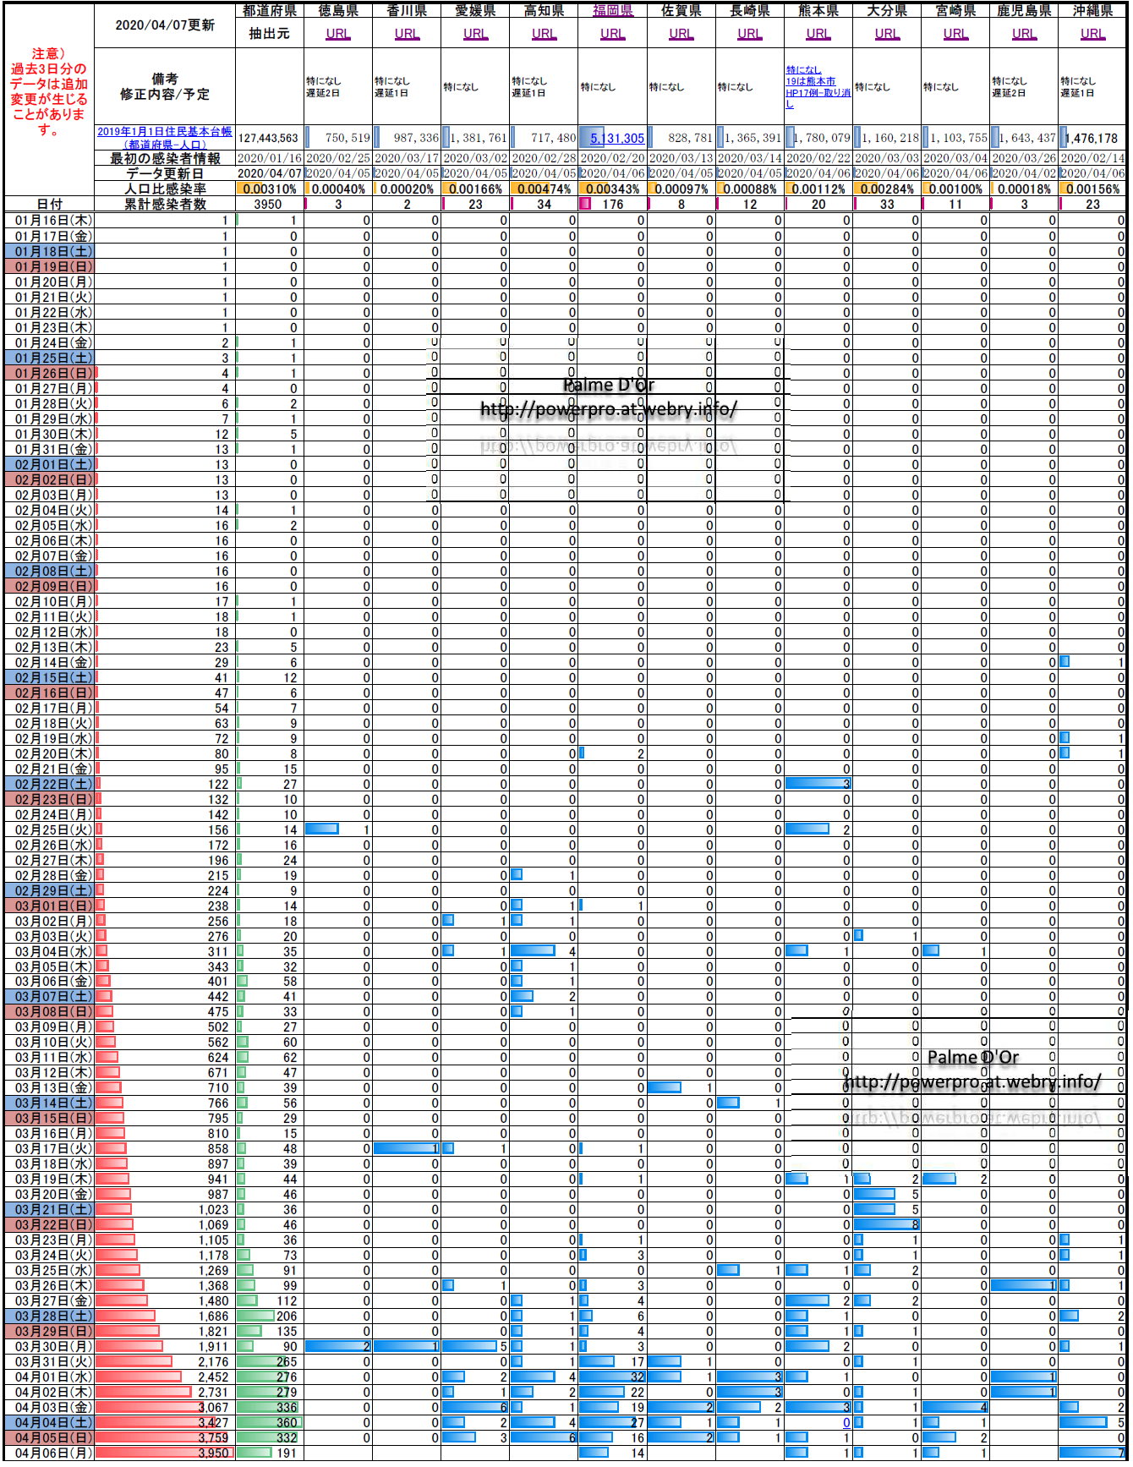Open the URL link under 佐賀県
The image size is (1133, 1467).
coord(681,34)
